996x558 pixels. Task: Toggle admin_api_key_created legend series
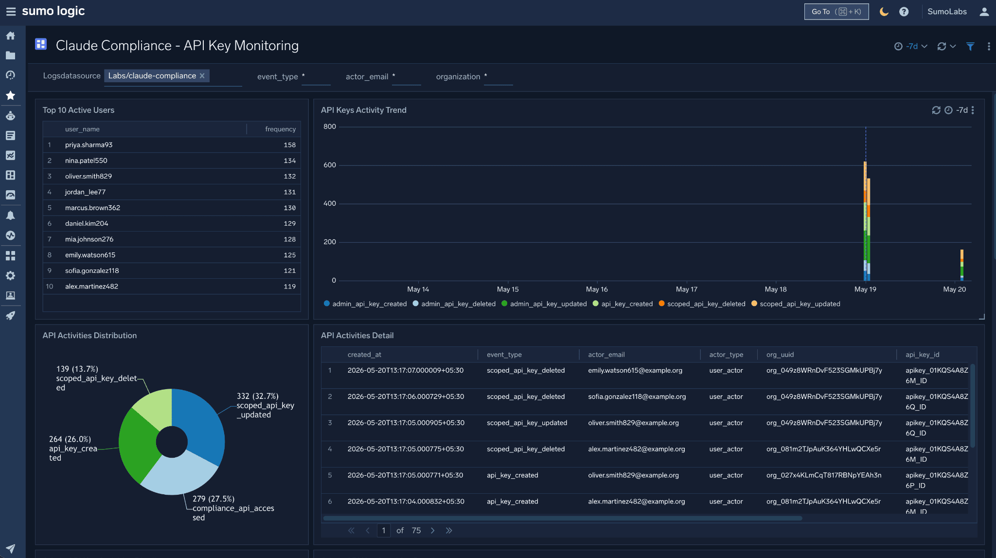[x=365, y=304]
